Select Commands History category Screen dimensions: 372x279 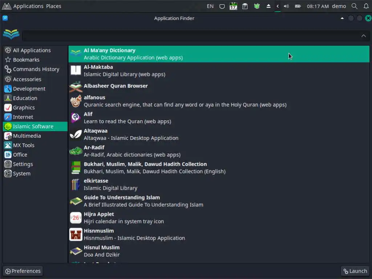[x=35, y=69]
